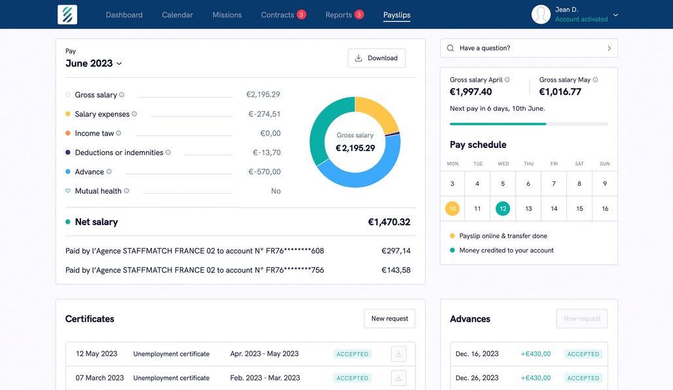Select the yellow 10th June calendar day
673x390 pixels.
(452, 208)
